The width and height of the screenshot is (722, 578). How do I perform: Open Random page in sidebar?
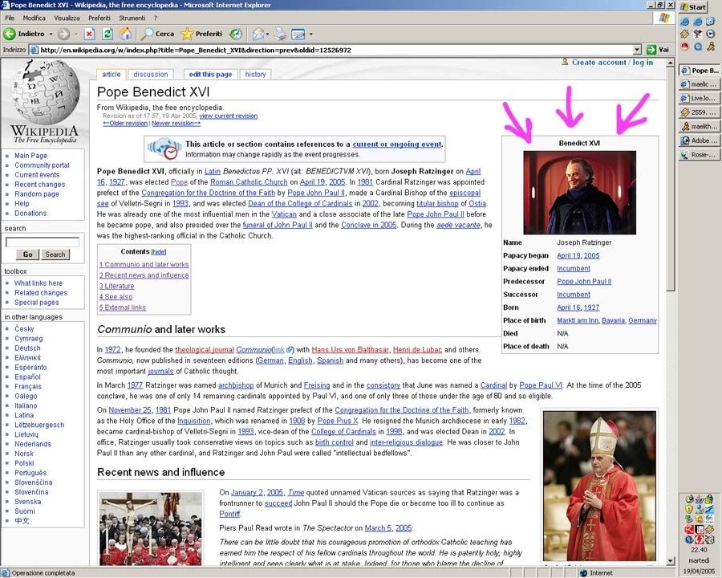click(x=37, y=194)
